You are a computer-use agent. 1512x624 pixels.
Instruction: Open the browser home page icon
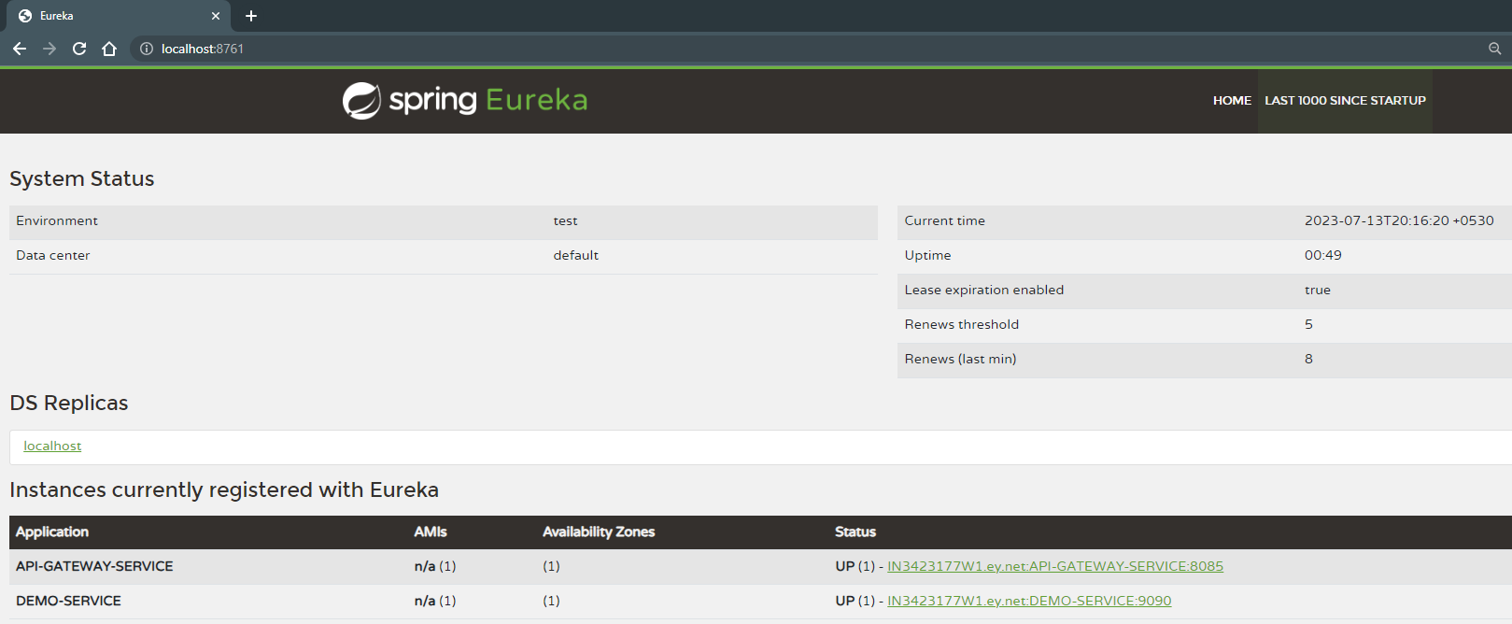(109, 49)
